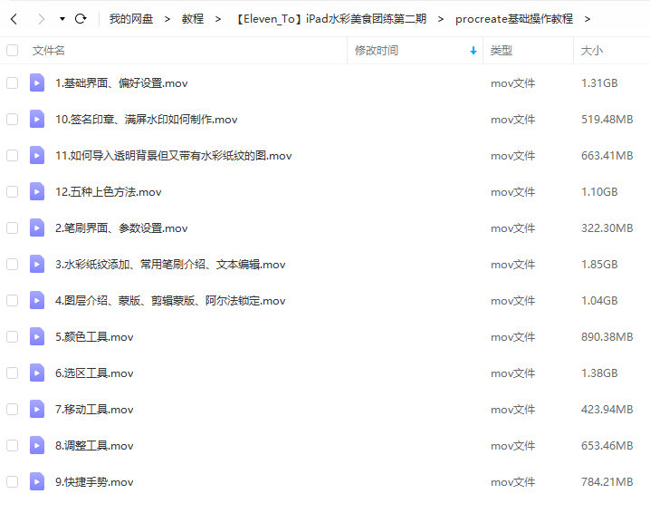The width and height of the screenshot is (650, 523).
Task: Refresh the current folder listing
Action: pyautogui.click(x=81, y=18)
